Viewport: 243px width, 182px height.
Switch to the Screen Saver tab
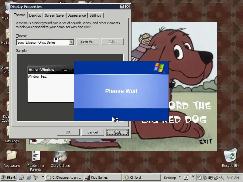click(55, 15)
